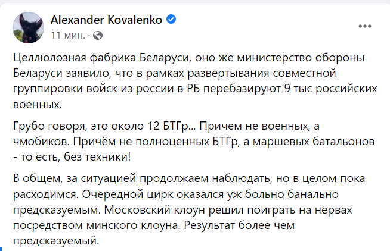Click the blue verified badge beside the name
This screenshot has height=251, width=390.
point(171,20)
